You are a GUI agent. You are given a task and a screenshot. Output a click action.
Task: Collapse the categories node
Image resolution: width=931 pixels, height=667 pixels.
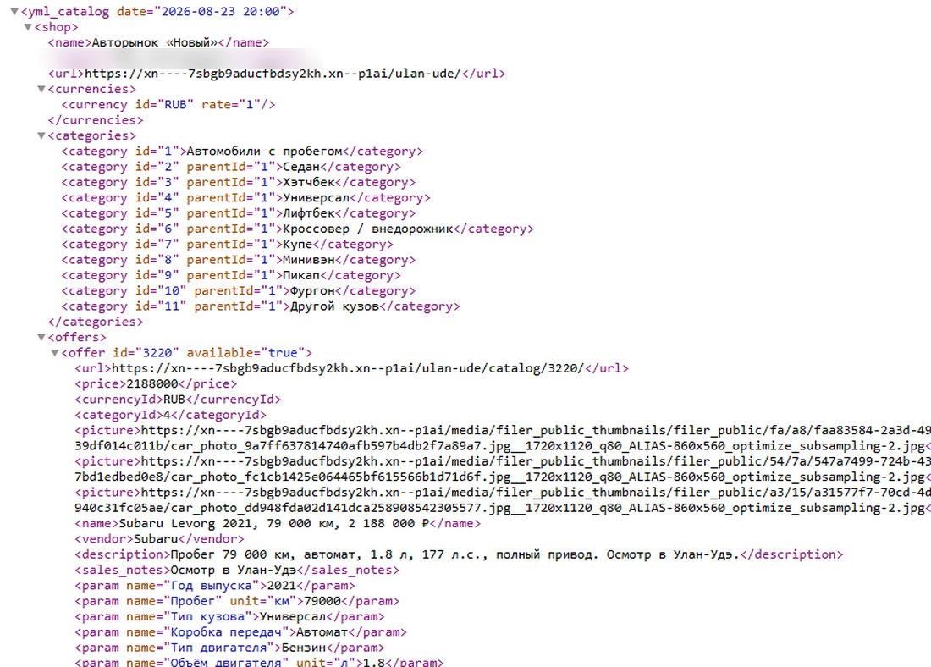tap(41, 135)
